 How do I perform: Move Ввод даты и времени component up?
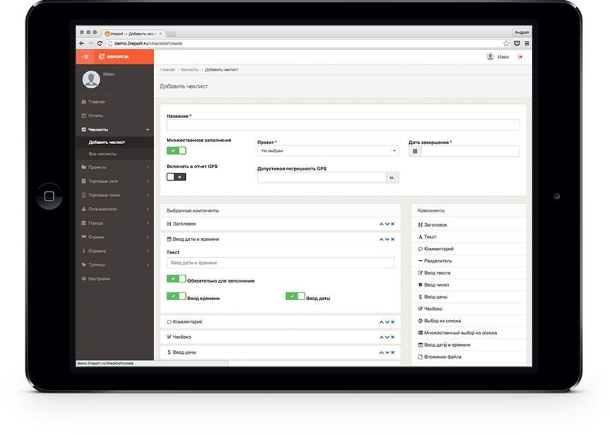click(381, 239)
